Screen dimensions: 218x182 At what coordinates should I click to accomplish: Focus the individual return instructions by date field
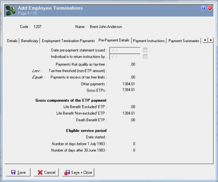click(x=125, y=57)
